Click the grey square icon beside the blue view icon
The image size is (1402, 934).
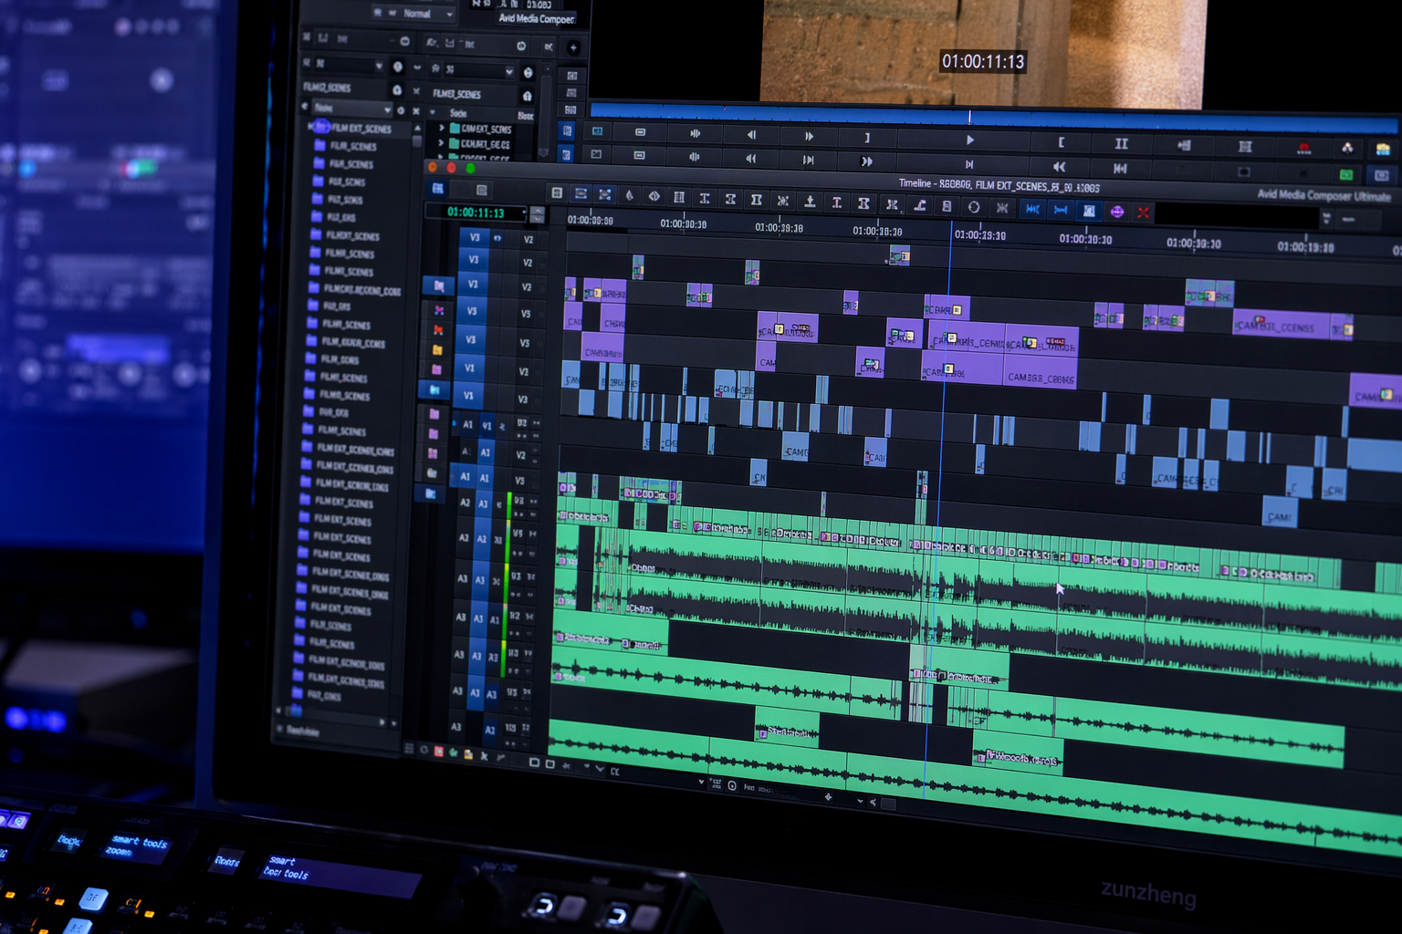[x=482, y=190]
